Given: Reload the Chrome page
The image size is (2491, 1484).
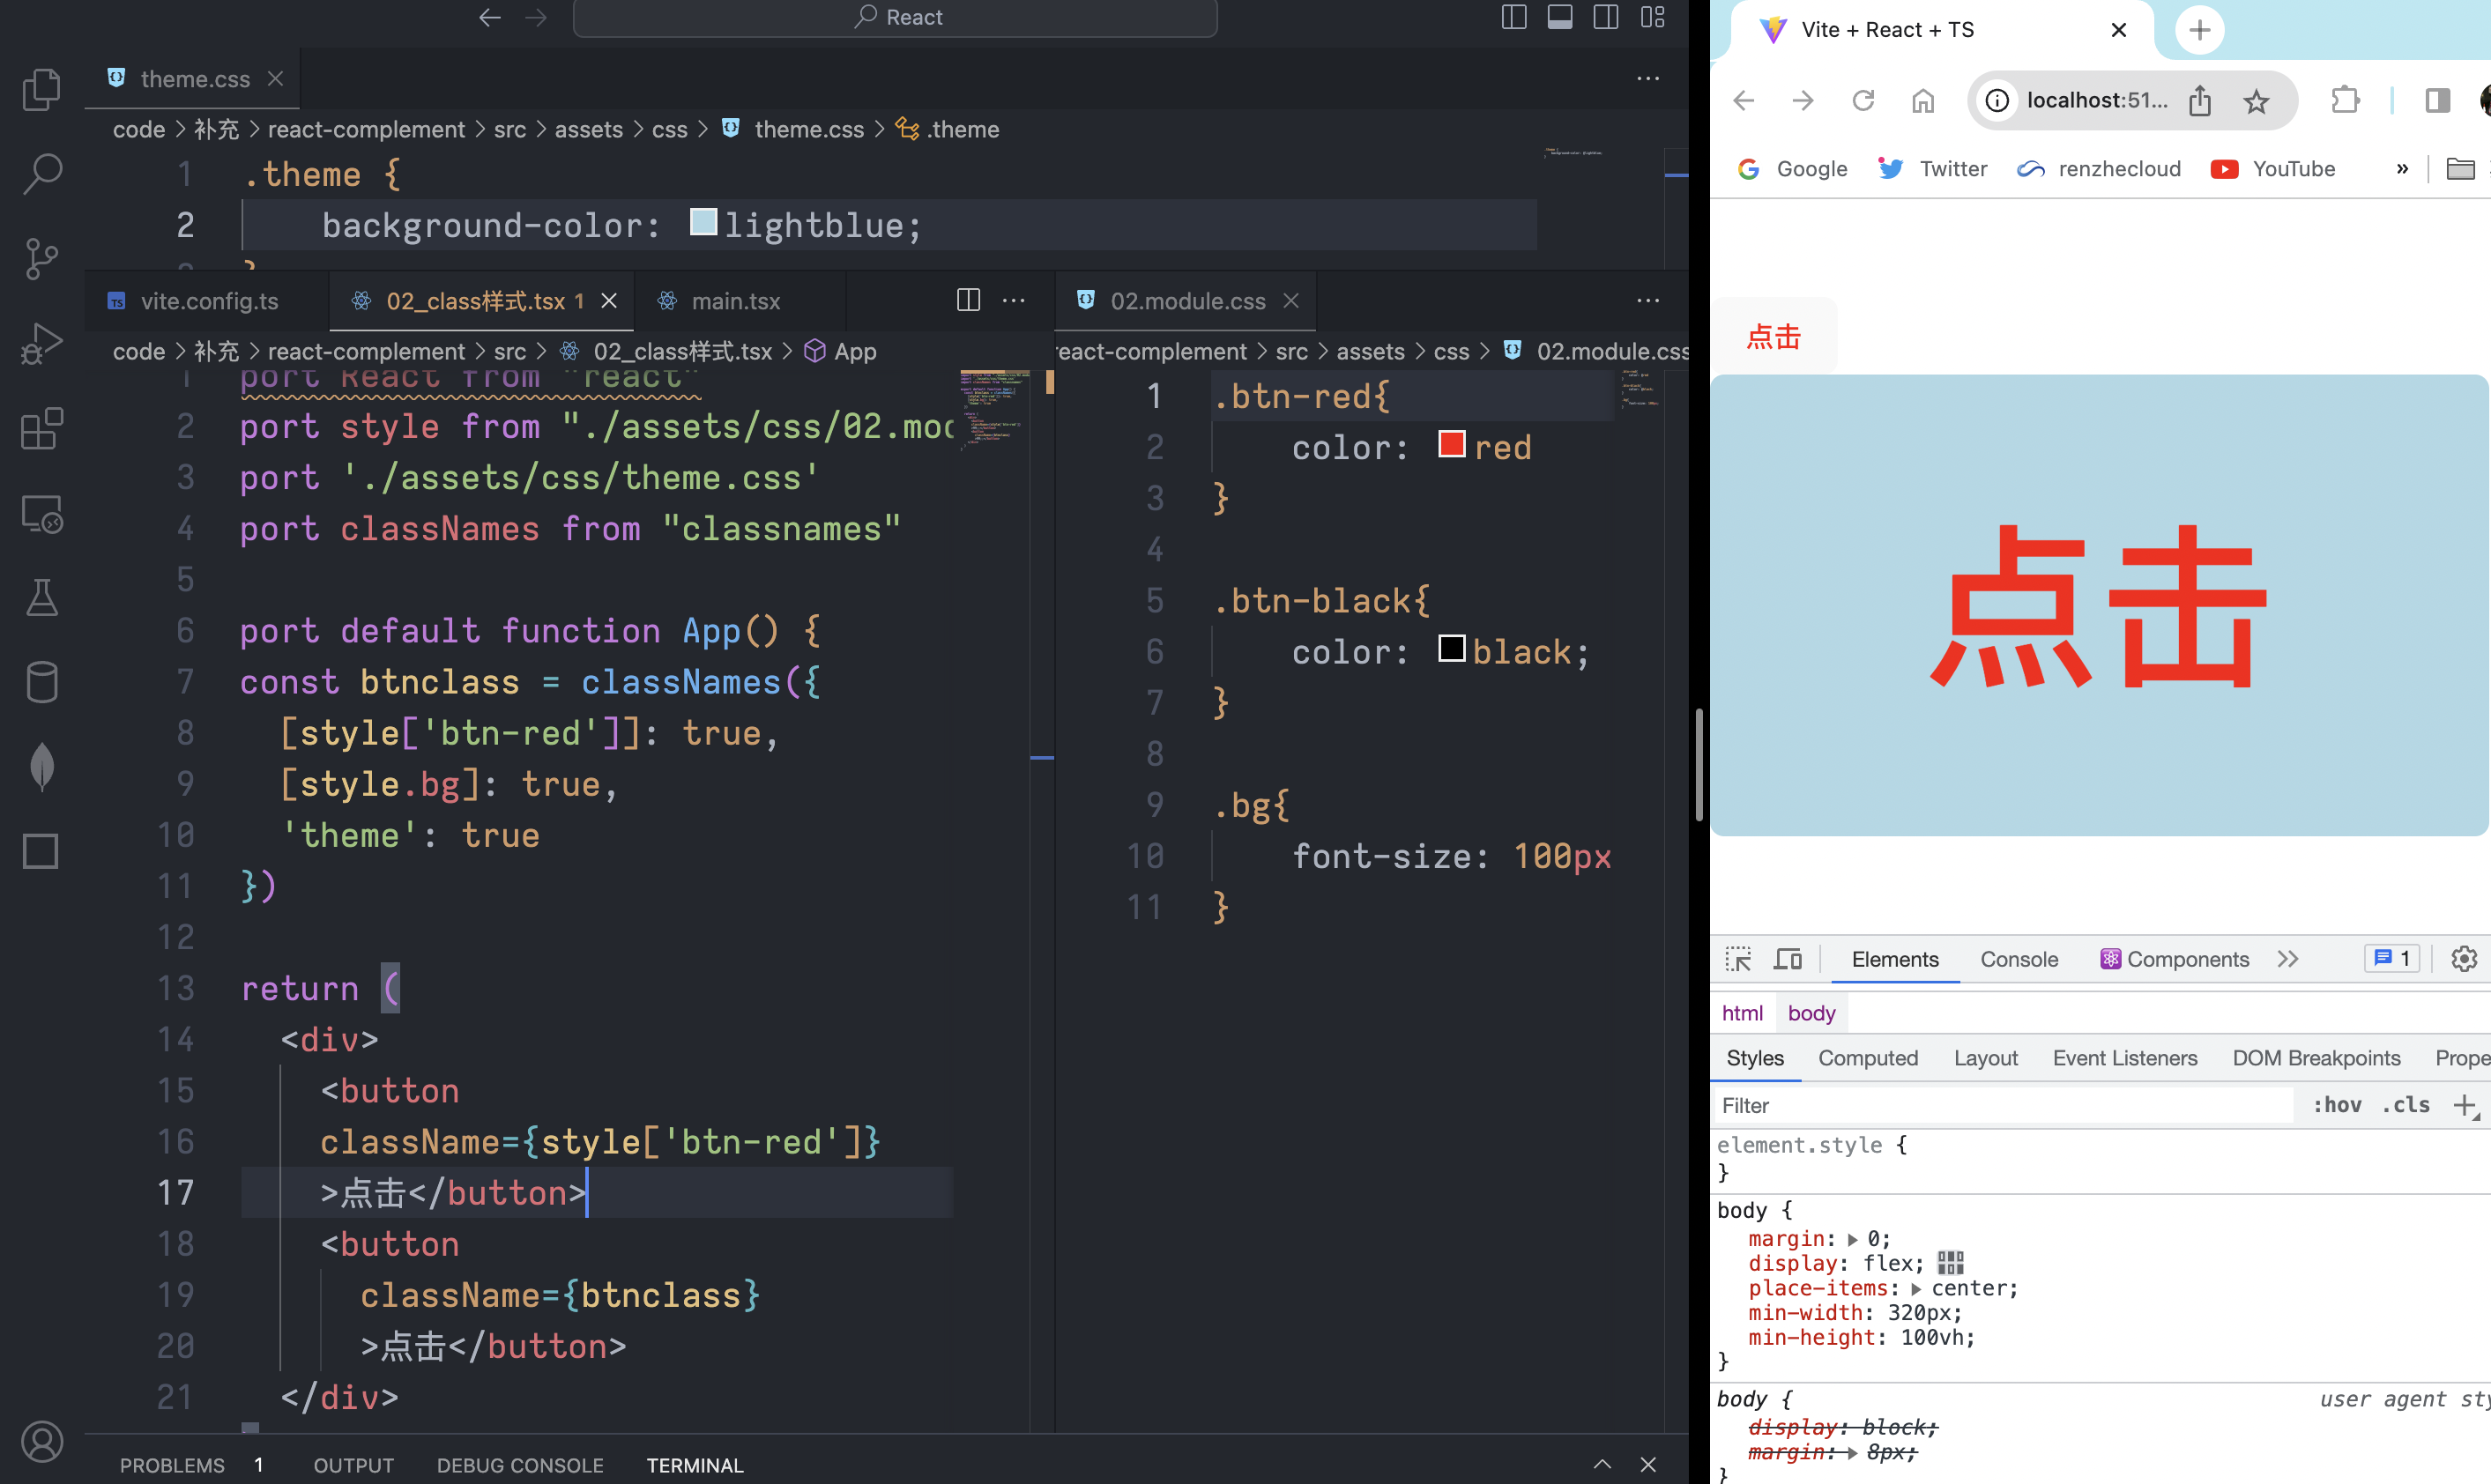Looking at the screenshot, I should pyautogui.click(x=1863, y=100).
